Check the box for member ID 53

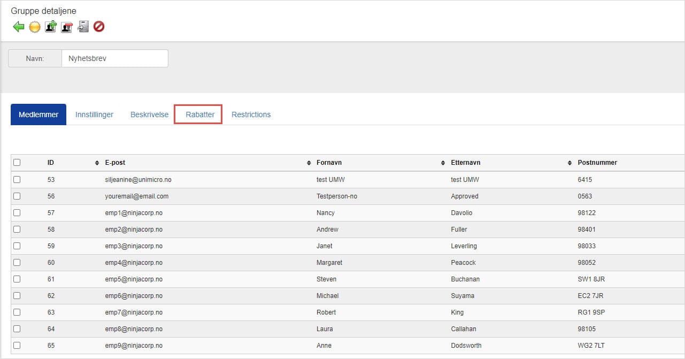(17, 180)
